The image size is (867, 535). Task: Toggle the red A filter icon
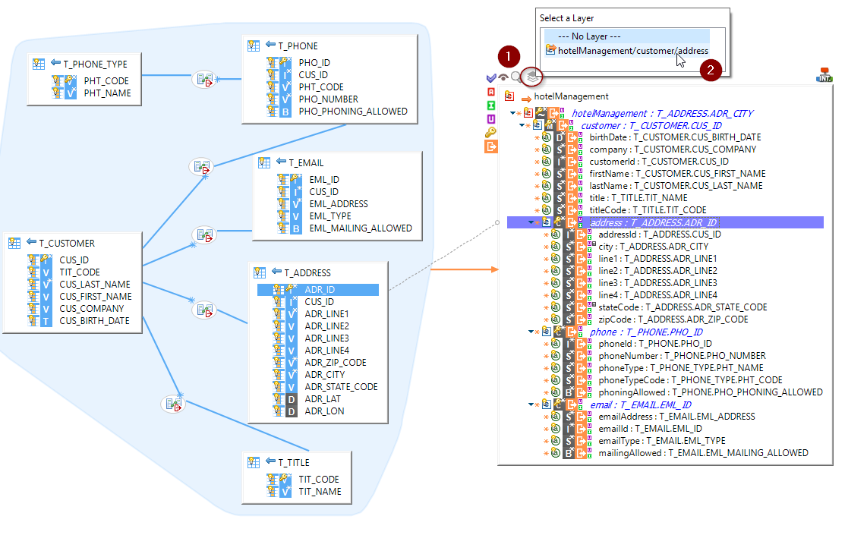click(491, 92)
